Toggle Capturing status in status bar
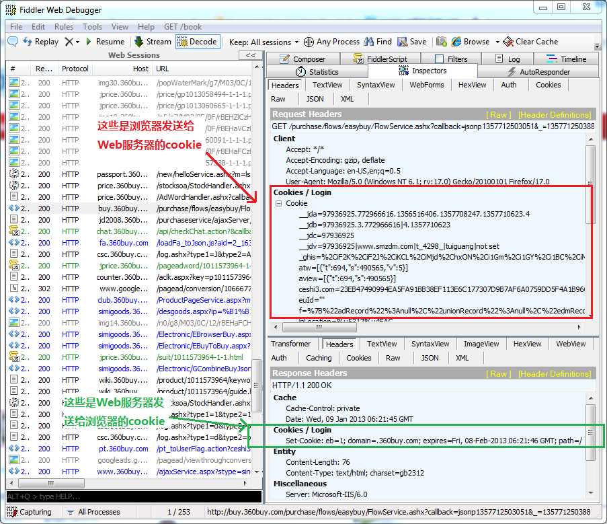The width and height of the screenshot is (607, 524). [x=30, y=512]
